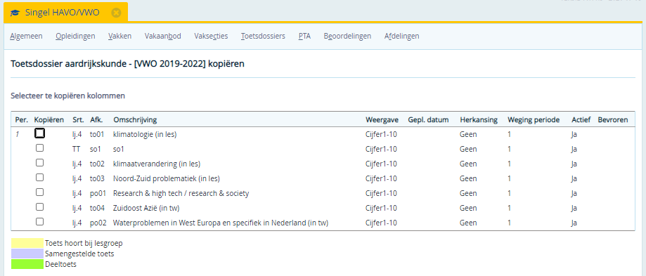The height and width of the screenshot is (276, 646).
Task: Tick checkbox for to02 klimaatverandering
Action: (x=39, y=163)
